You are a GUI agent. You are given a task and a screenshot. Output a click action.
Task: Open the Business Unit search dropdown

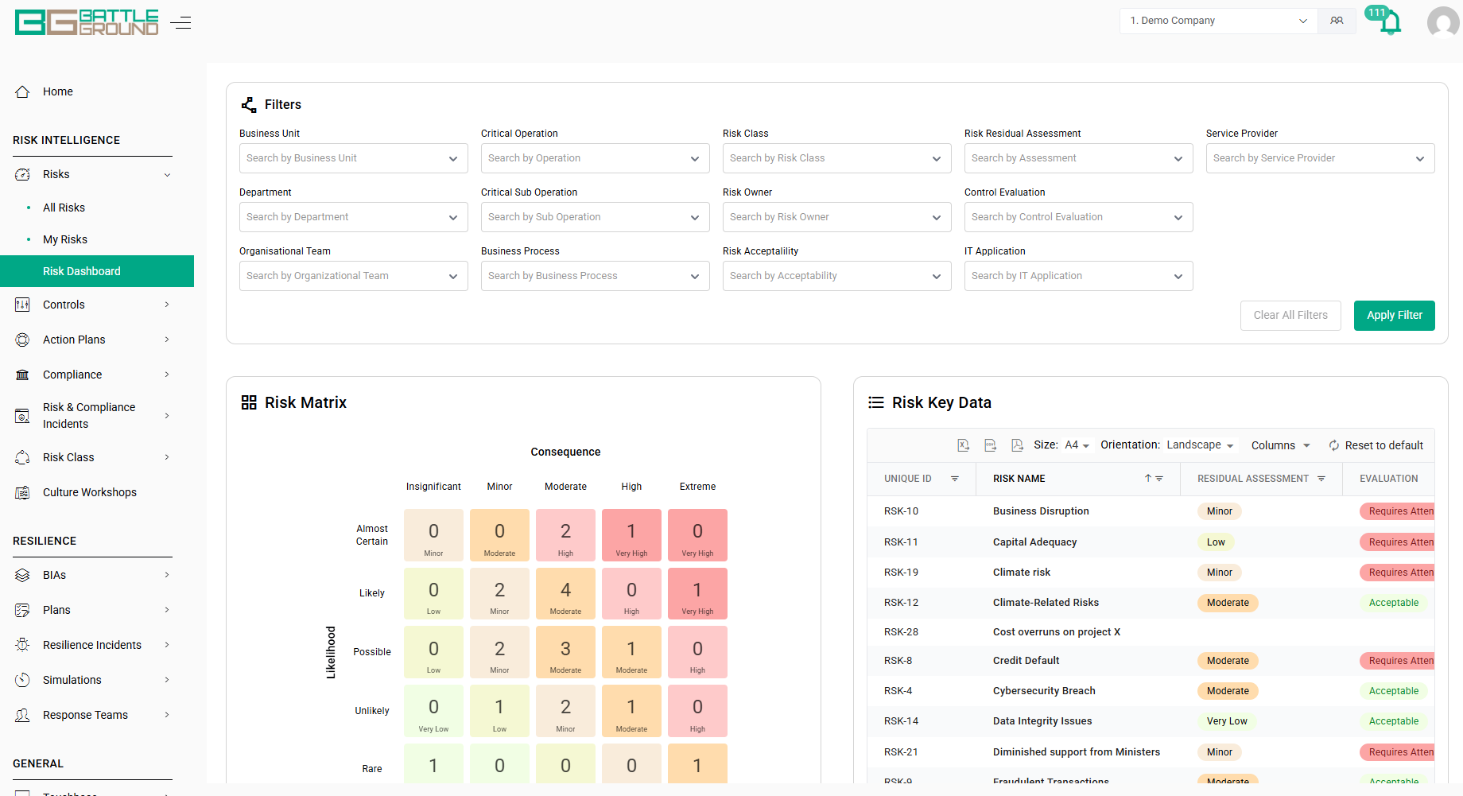(x=354, y=158)
